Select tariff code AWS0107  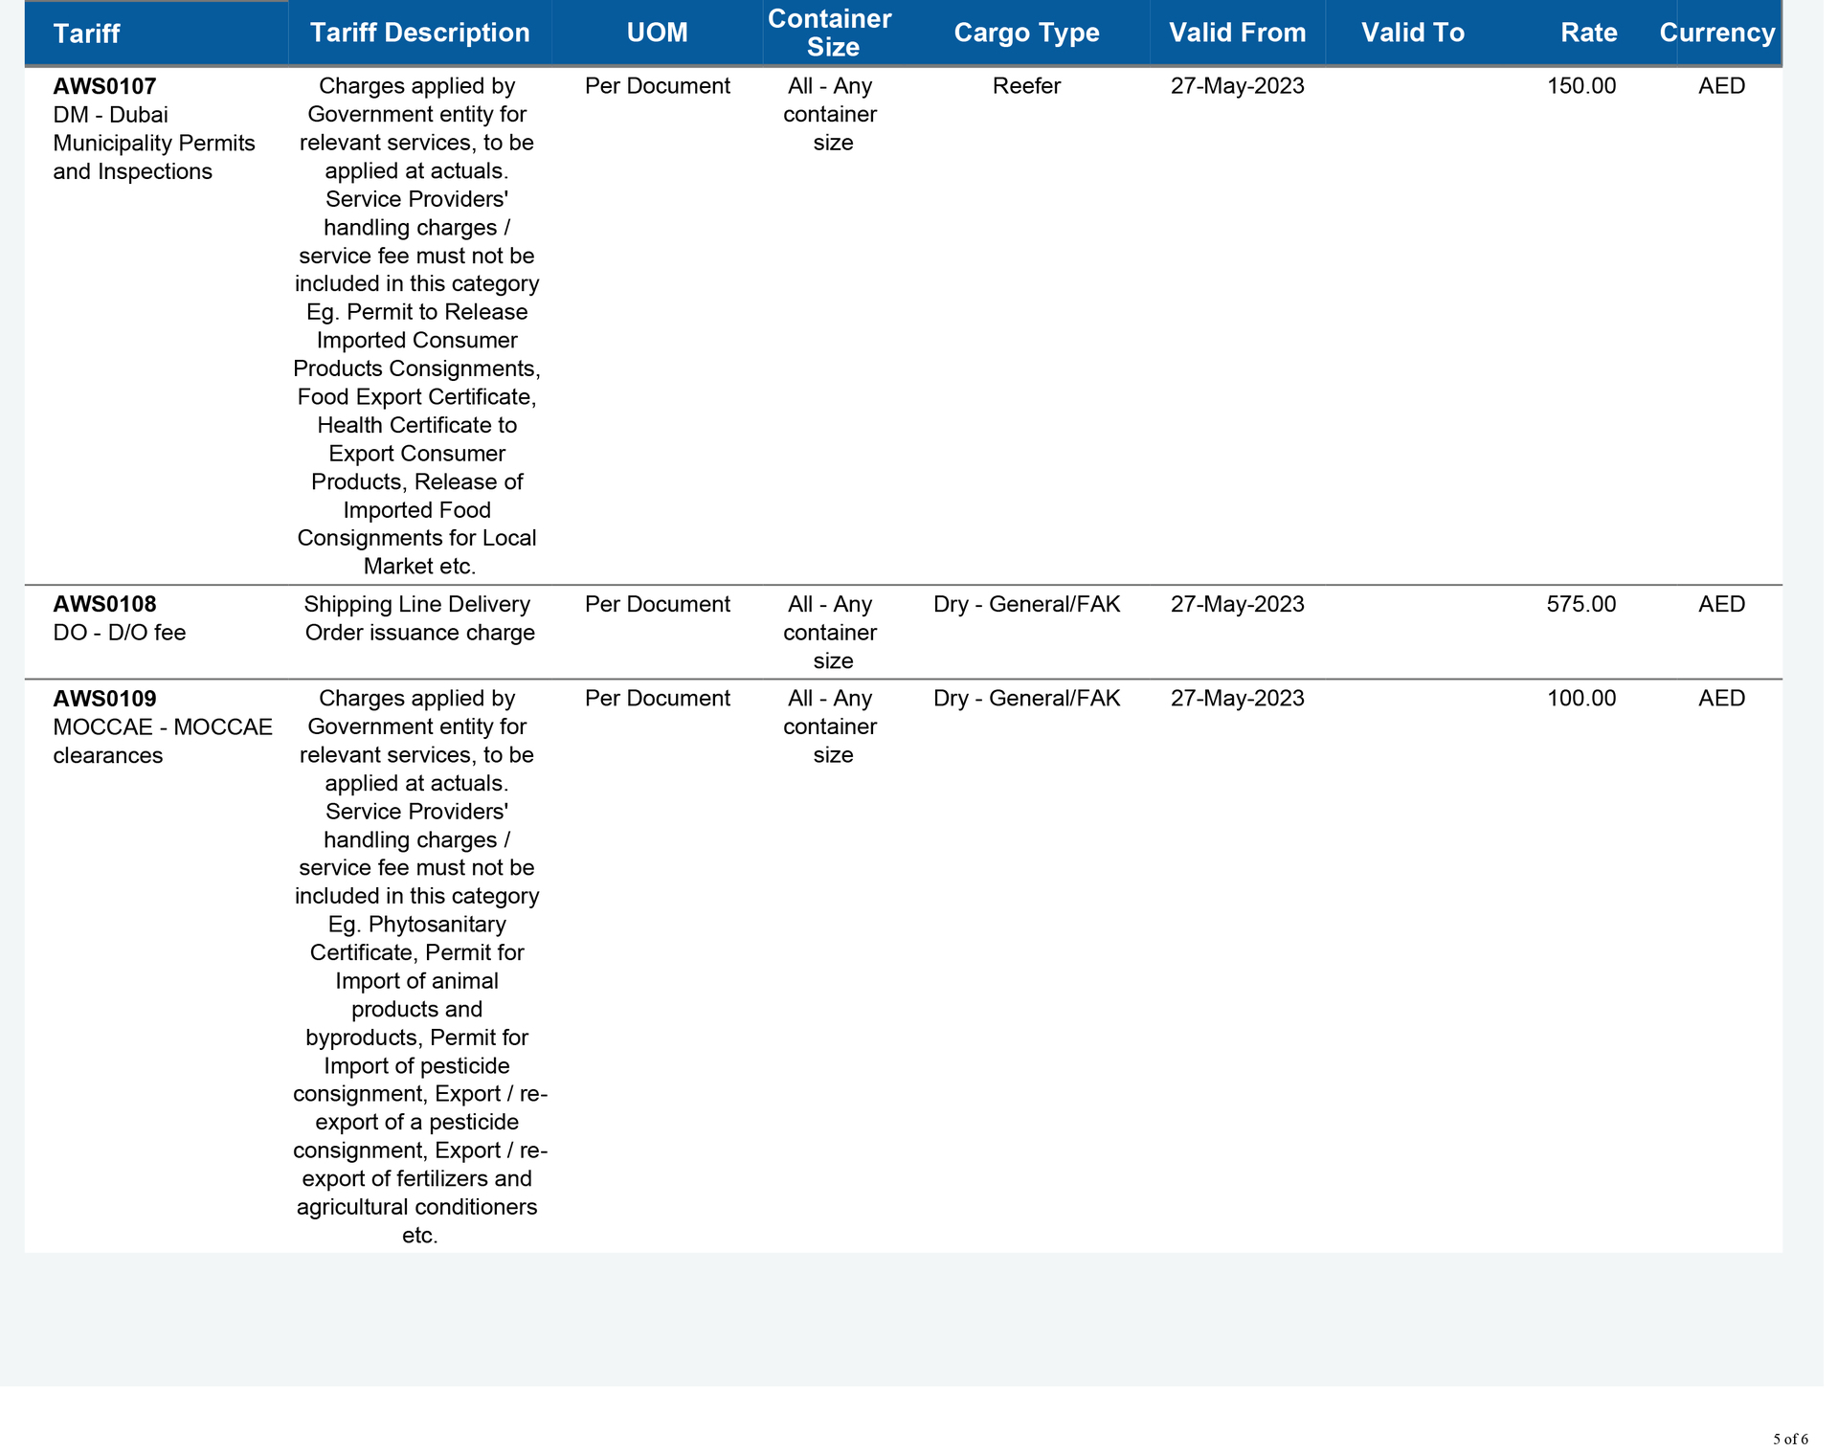(104, 87)
